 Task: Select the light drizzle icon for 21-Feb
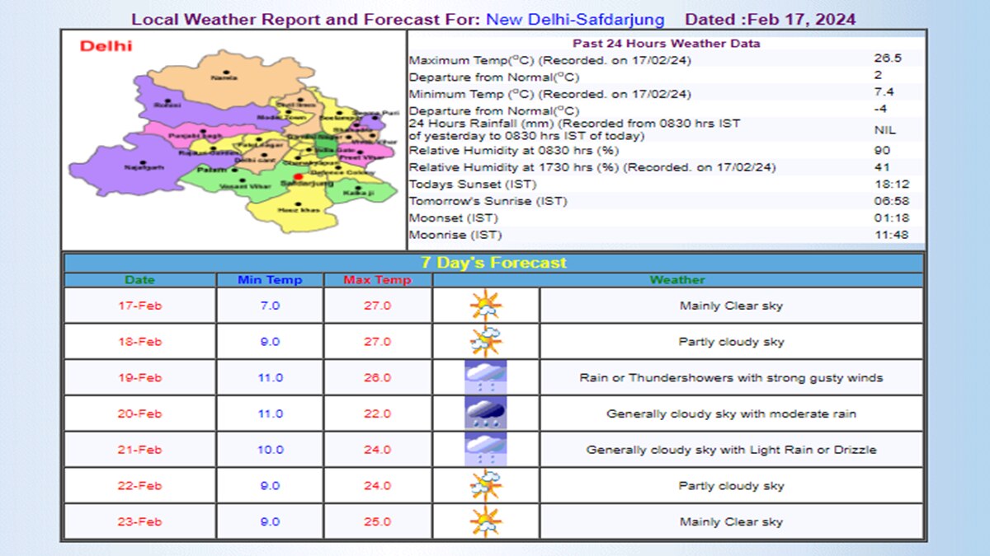[x=485, y=449]
